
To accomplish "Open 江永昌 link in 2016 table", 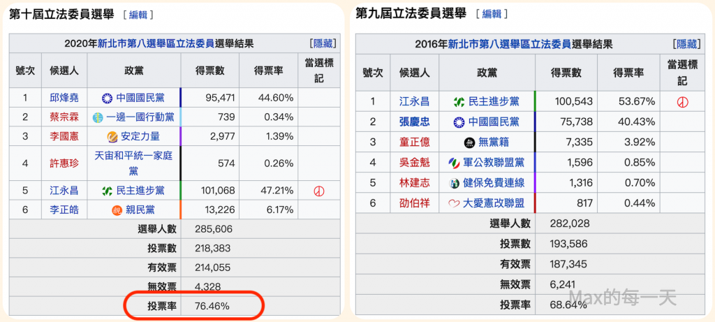I will pos(414,102).
